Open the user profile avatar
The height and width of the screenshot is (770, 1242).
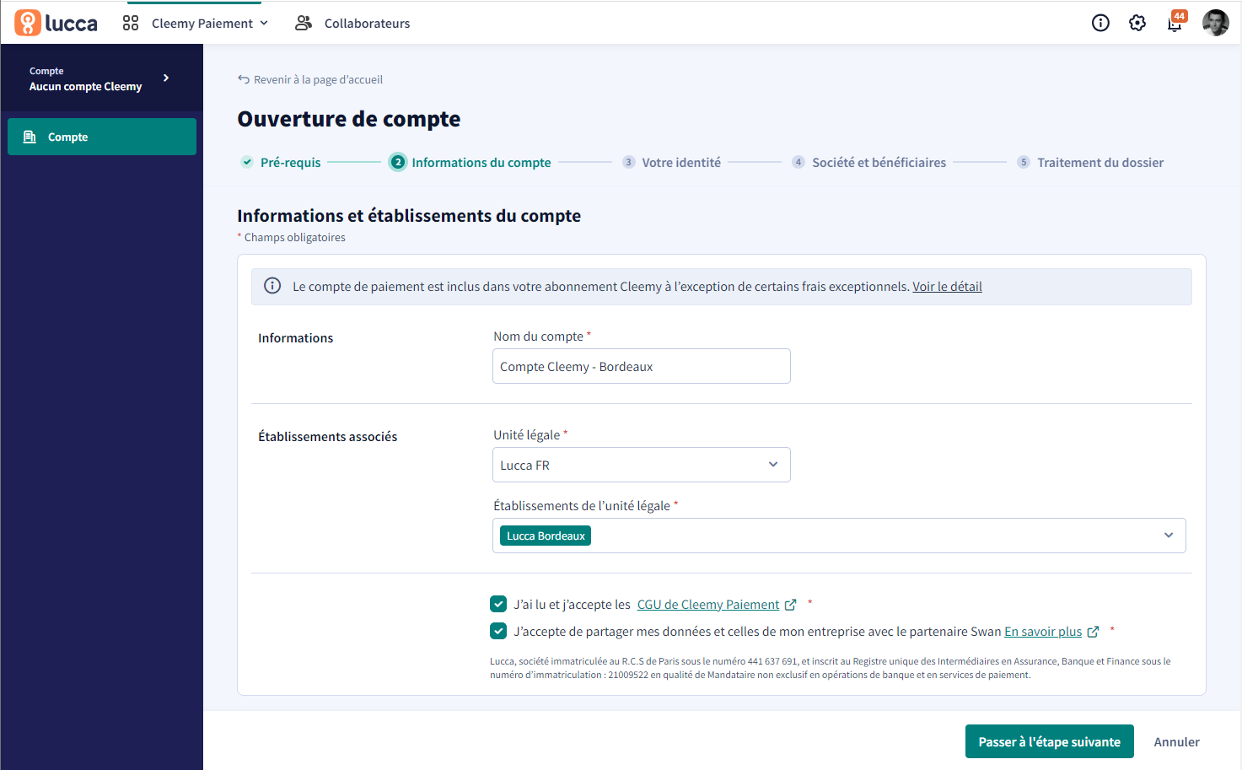(1215, 23)
